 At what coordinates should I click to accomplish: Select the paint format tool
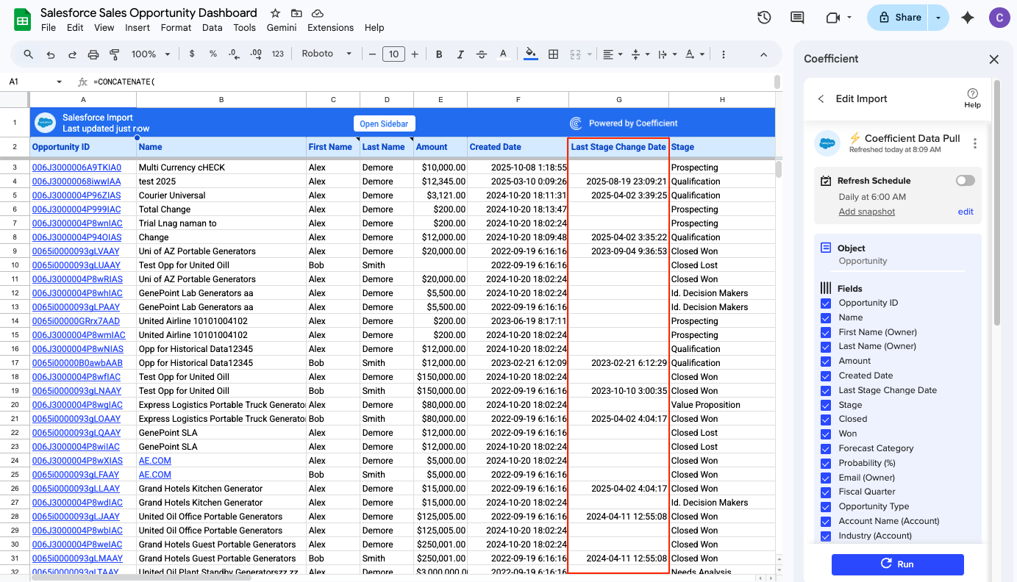tap(114, 54)
